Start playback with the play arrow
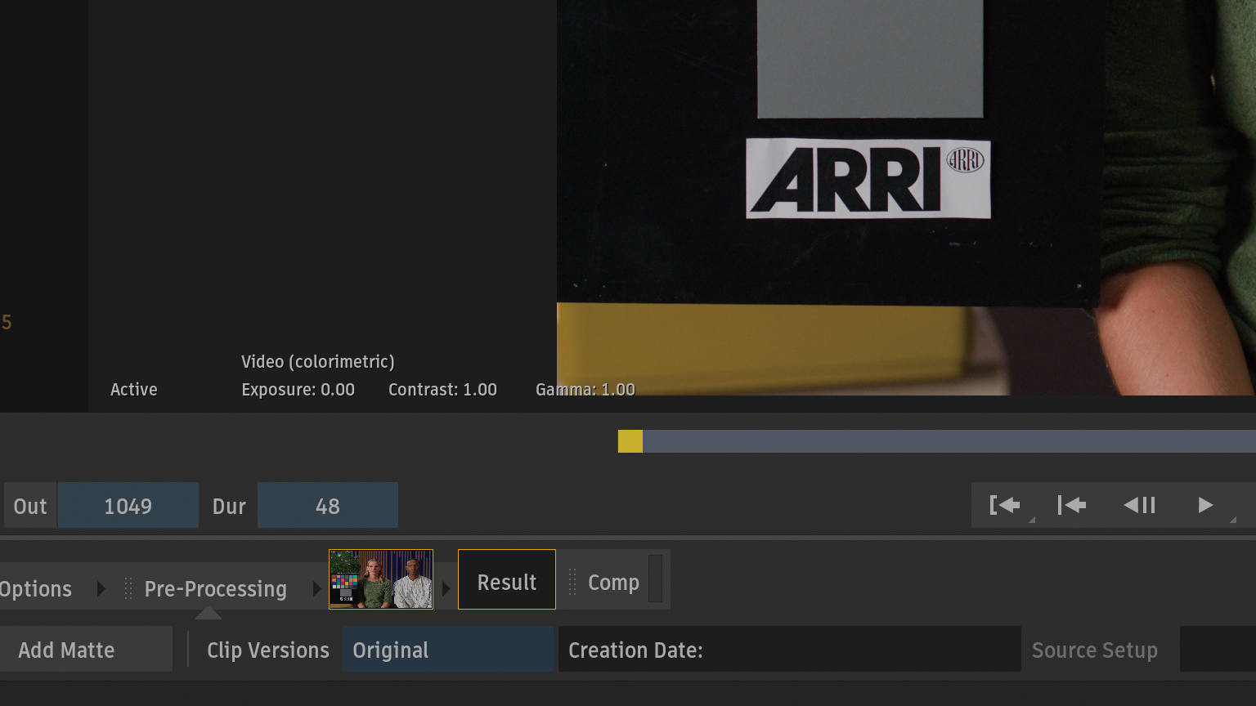Viewport: 1256px width, 706px height. point(1205,505)
